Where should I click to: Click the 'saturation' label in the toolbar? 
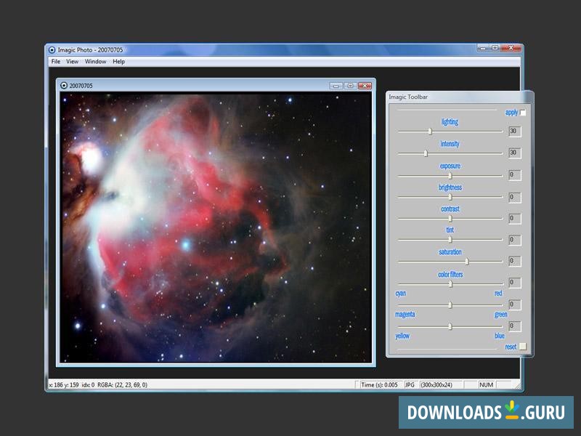450,252
